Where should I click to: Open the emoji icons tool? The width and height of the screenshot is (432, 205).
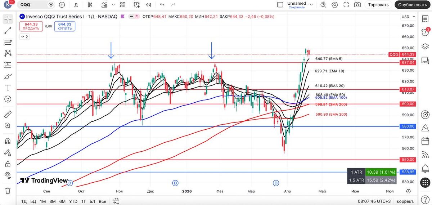8,99
